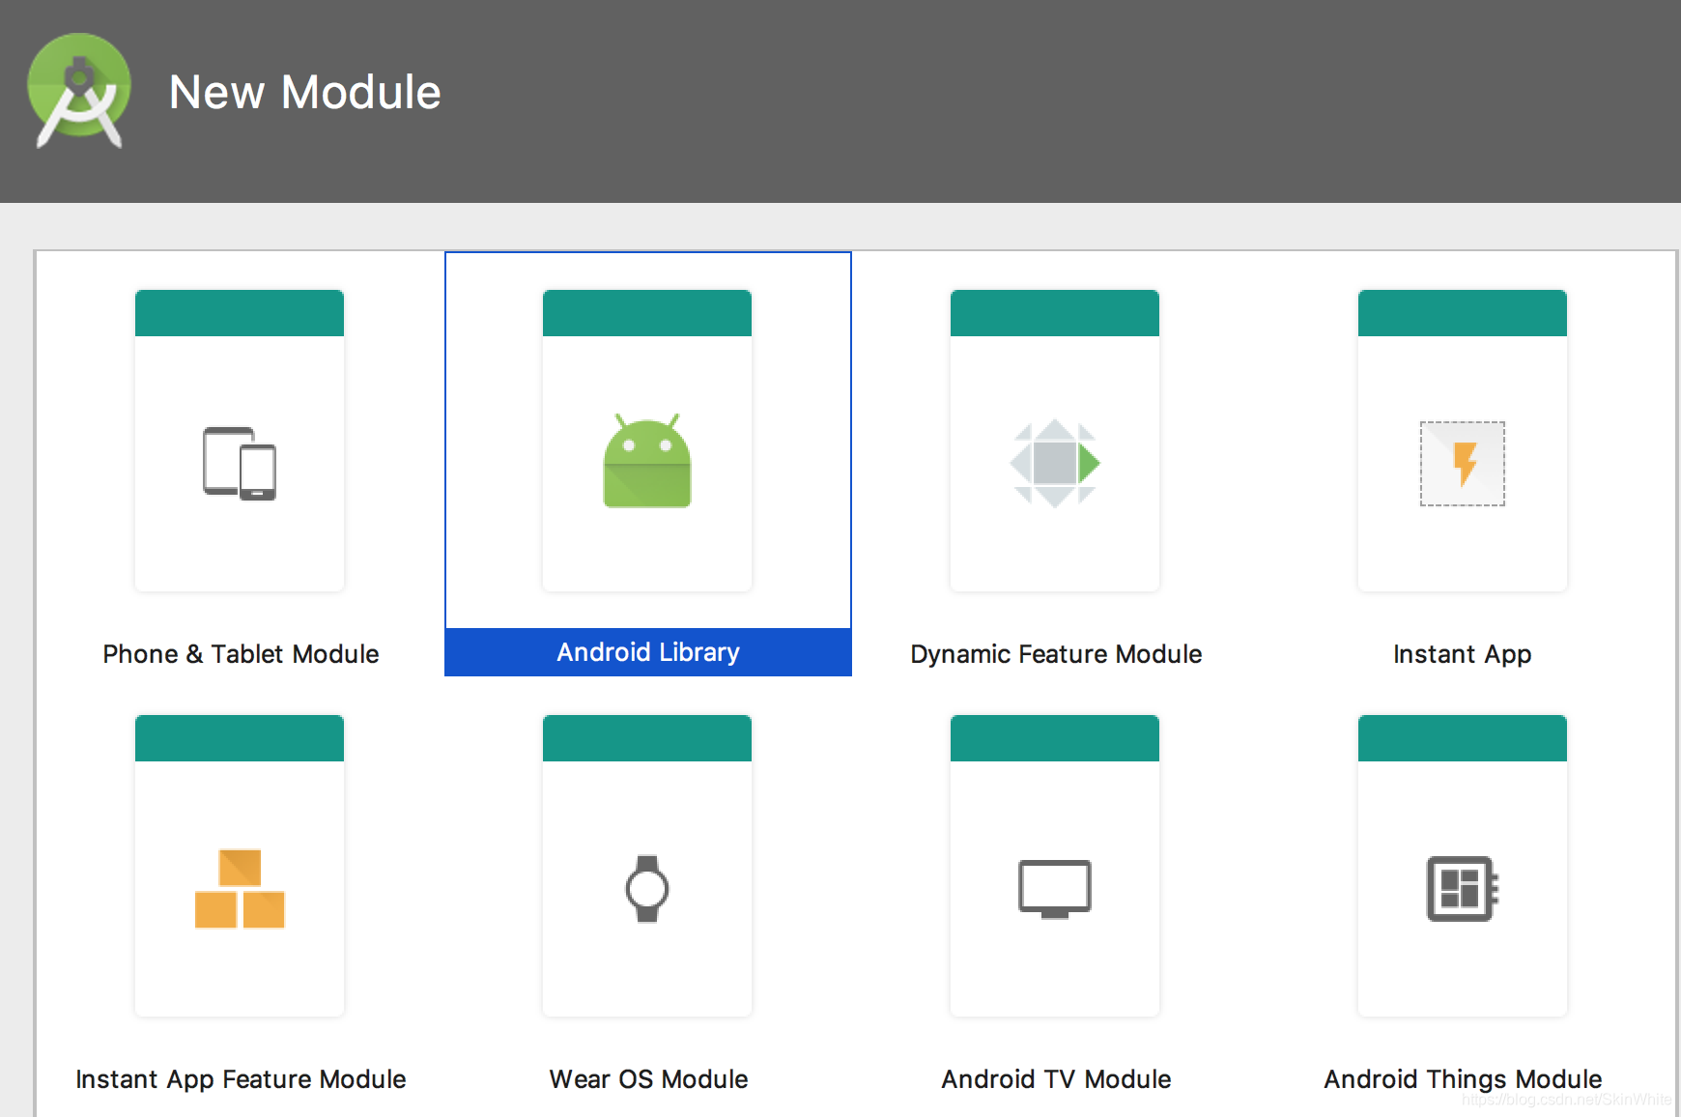Click the highlighted Android Library label
The width and height of the screenshot is (1681, 1117).
click(648, 652)
